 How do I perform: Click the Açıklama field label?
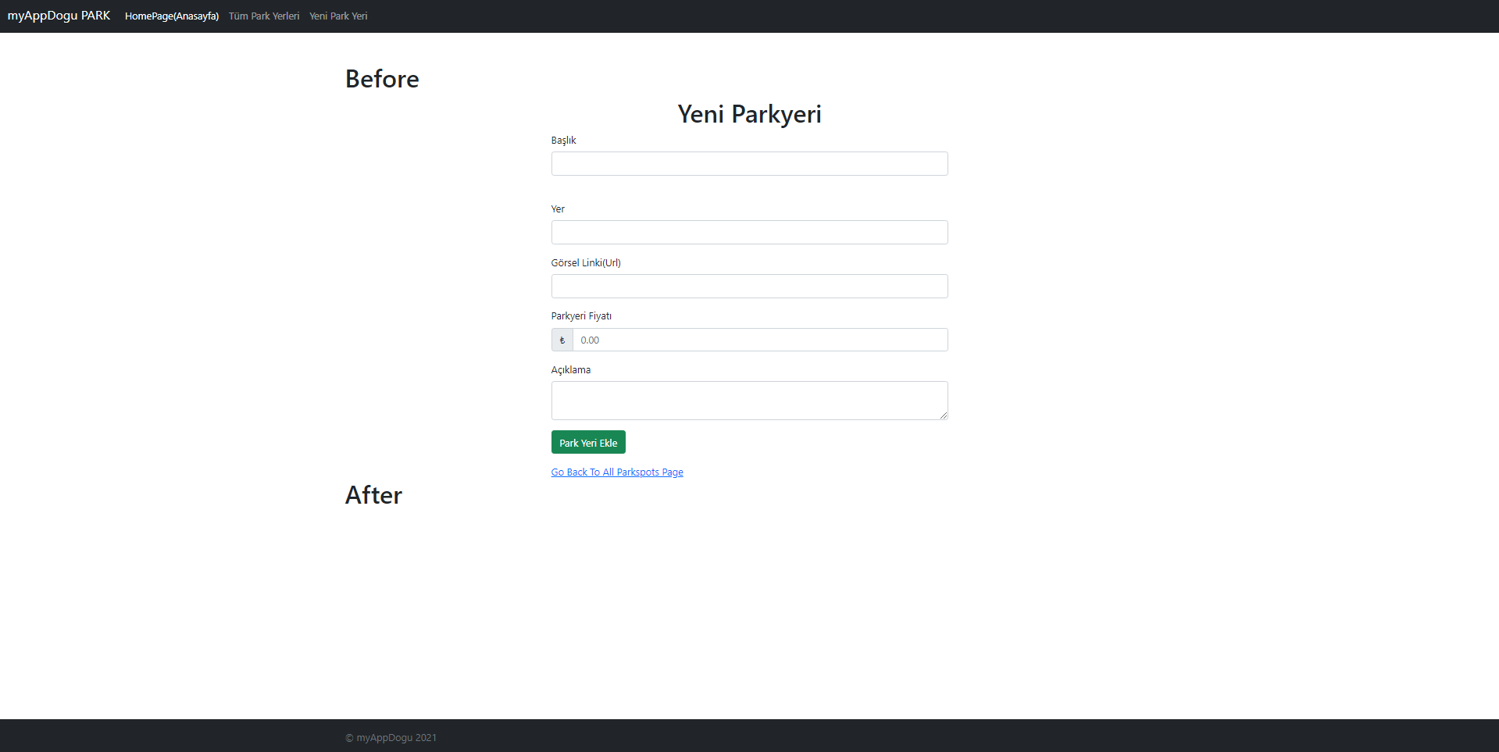(x=570, y=369)
